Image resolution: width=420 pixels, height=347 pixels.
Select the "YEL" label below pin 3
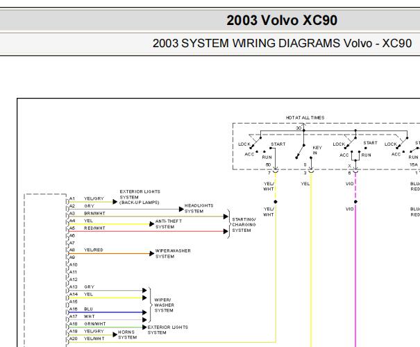(305, 184)
